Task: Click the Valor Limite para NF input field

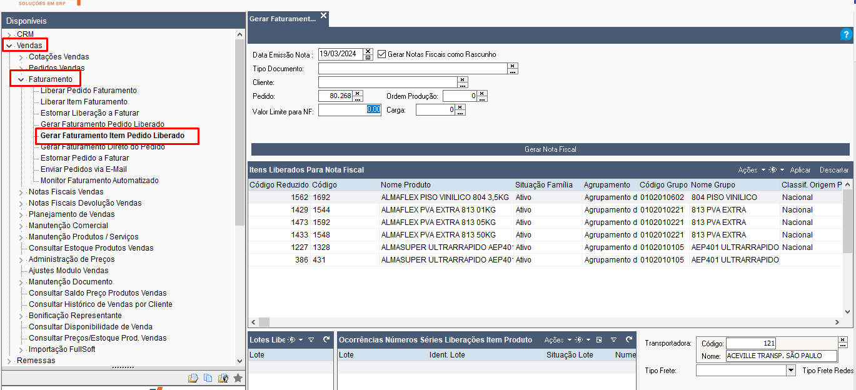Action: click(350, 109)
